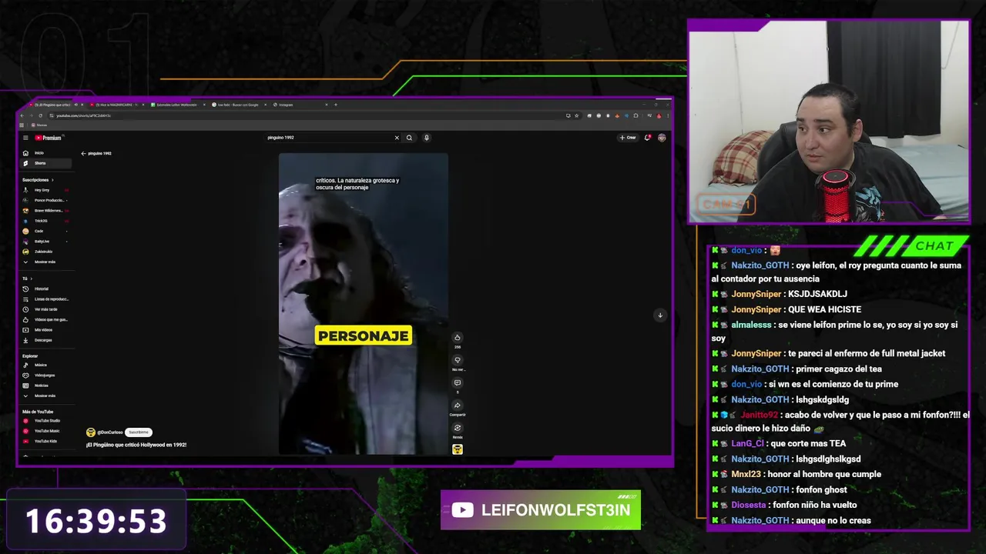
Task: Open Brave Wilderness subscription channel
Action: click(x=45, y=210)
